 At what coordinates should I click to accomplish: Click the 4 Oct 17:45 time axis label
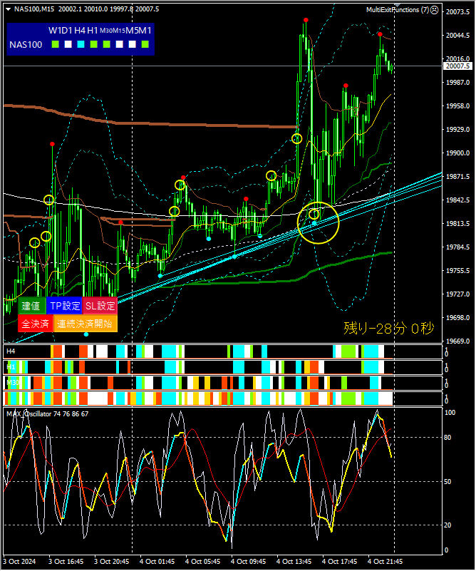tap(339, 562)
